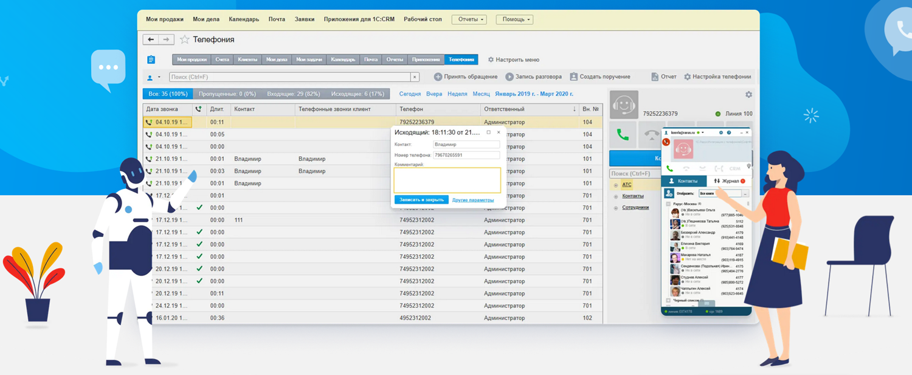912x375 pixels.
Task: Click the green call handset button
Action: tap(623, 135)
